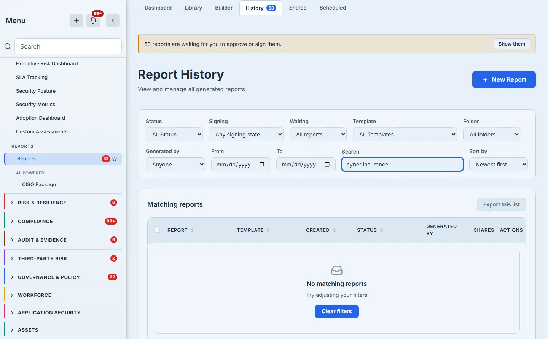Expand the Assets section
This screenshot has width=548, height=339.
[x=63, y=330]
